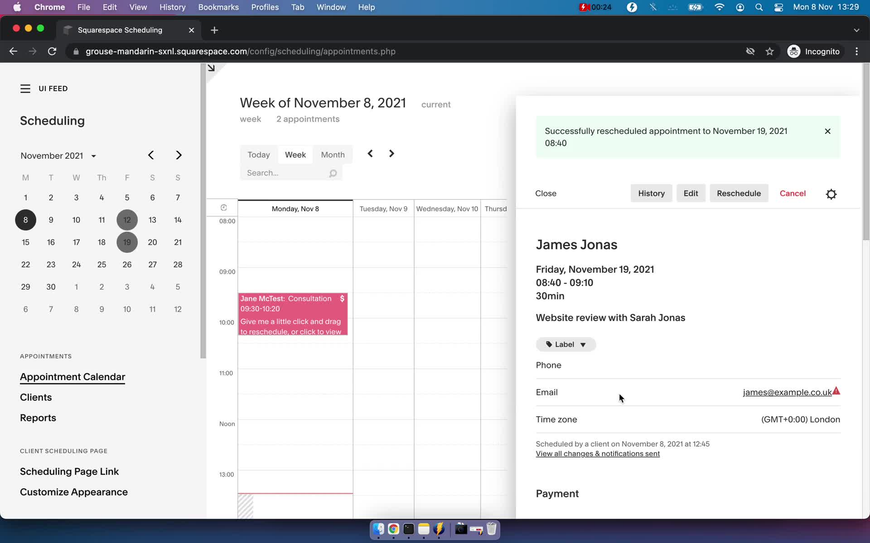Close the appointment details panel
The height and width of the screenshot is (543, 870).
[546, 193]
